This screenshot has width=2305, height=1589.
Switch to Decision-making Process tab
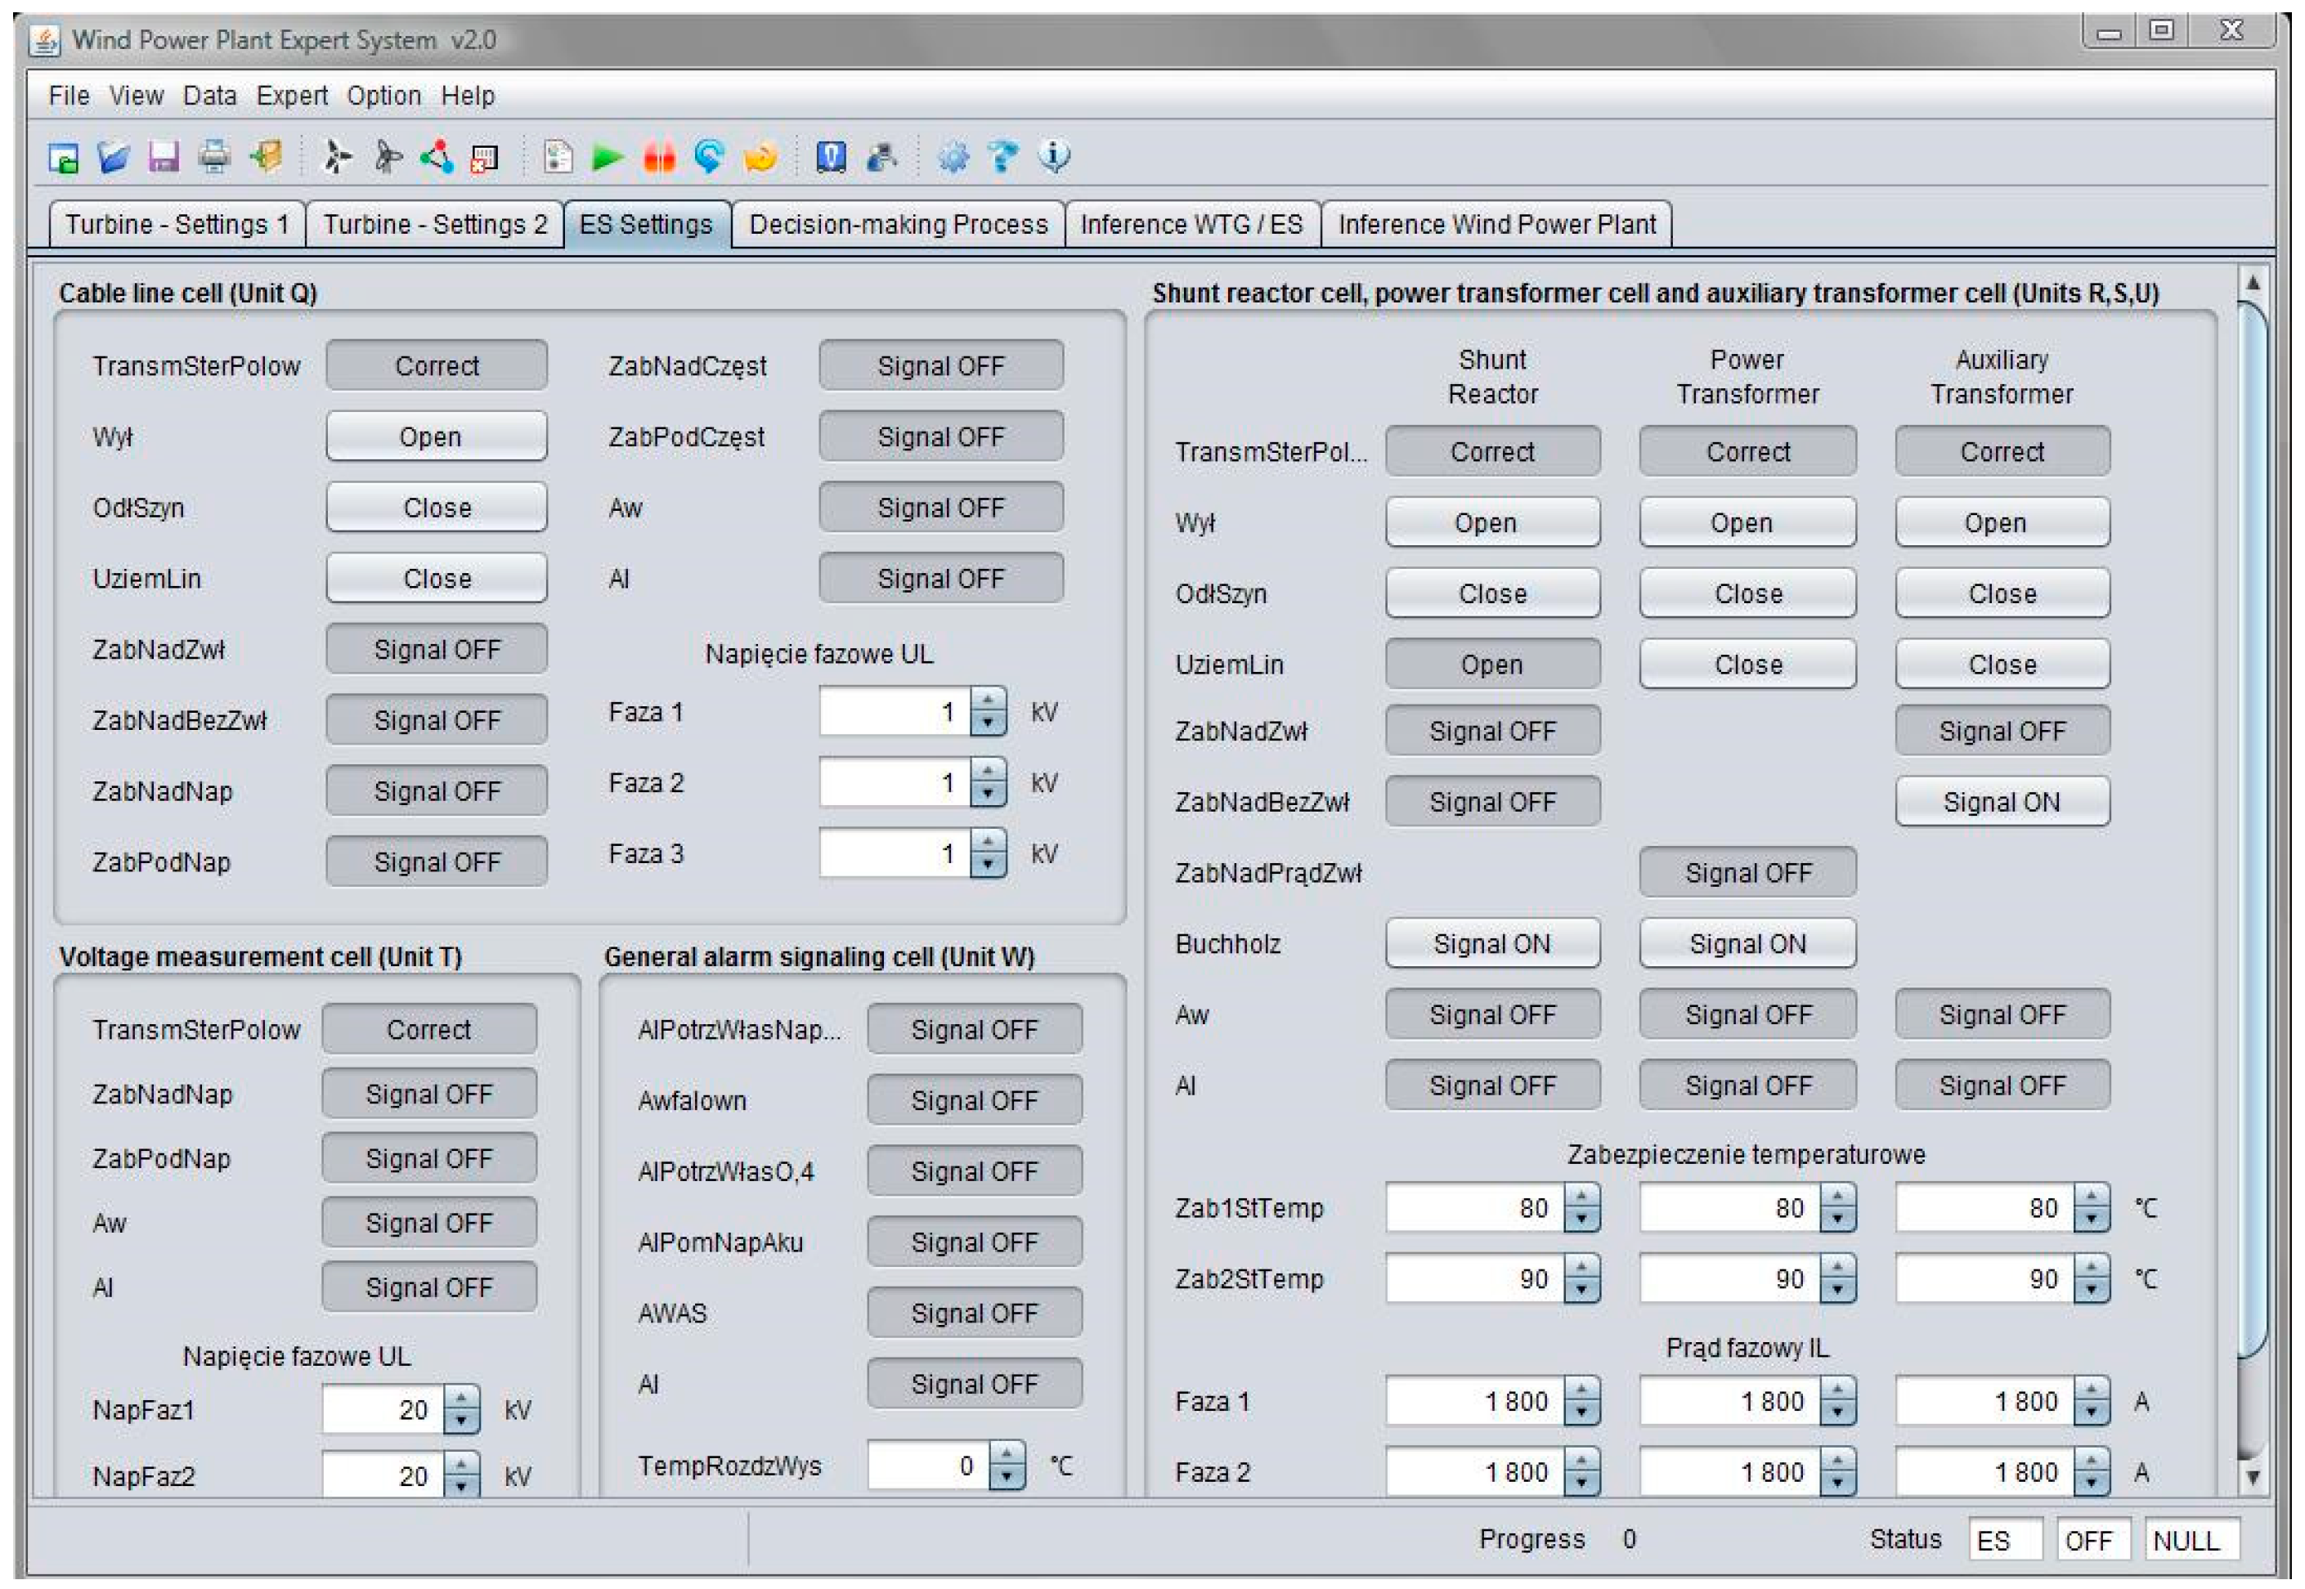point(897,224)
